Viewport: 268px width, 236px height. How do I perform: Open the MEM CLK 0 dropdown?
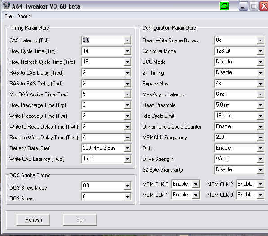[196, 184]
